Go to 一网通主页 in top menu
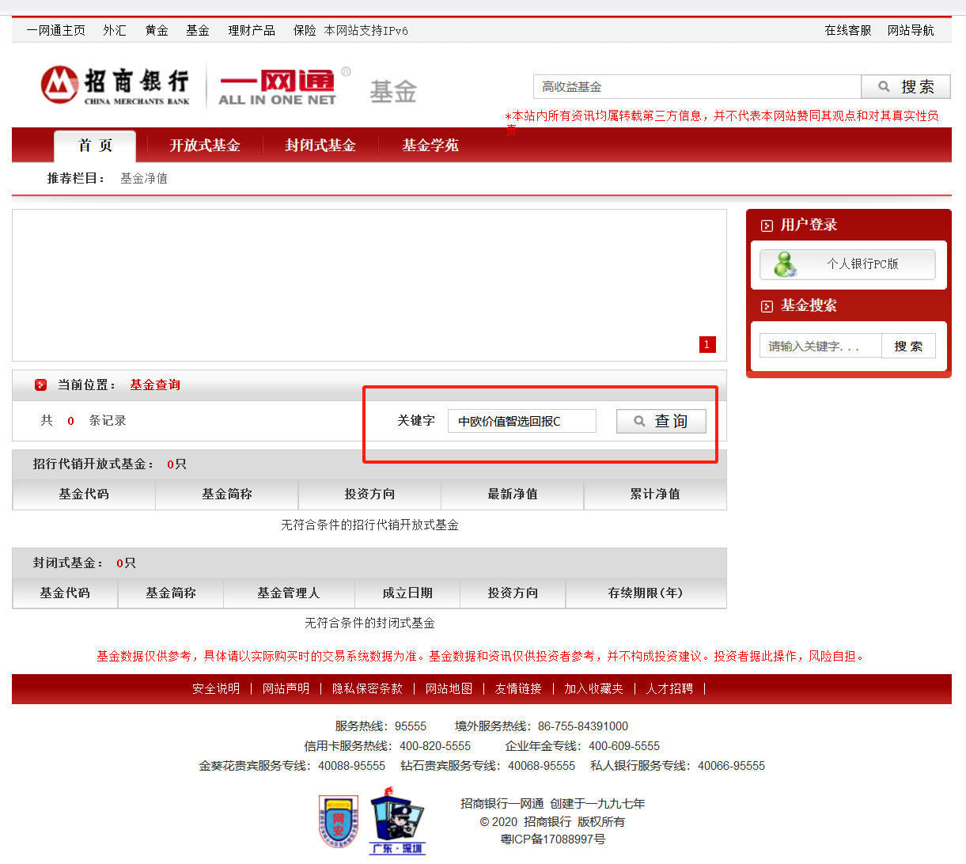Viewport: 966px width, 864px height. 55,30
